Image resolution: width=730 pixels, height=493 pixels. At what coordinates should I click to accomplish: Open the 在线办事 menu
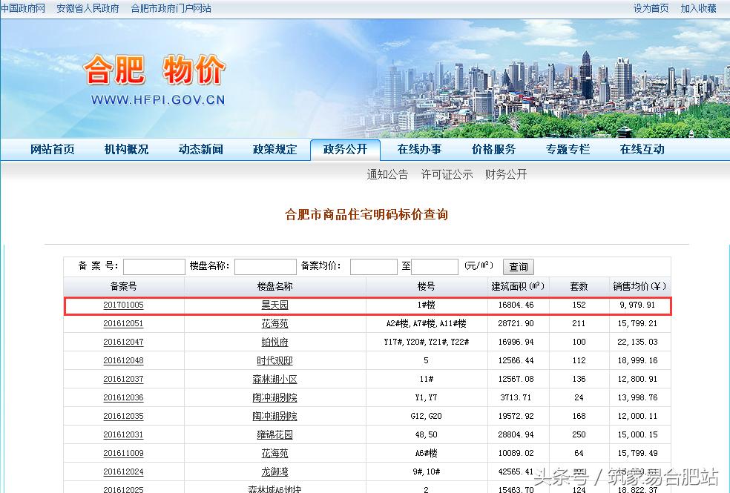(x=419, y=149)
